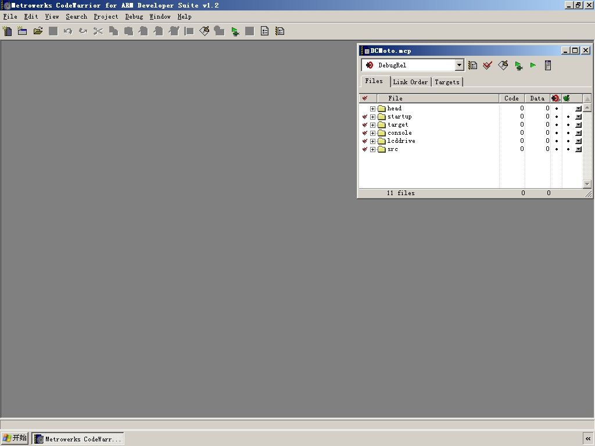Click the lcddrive folder icon
595x446 pixels.
coord(382,141)
